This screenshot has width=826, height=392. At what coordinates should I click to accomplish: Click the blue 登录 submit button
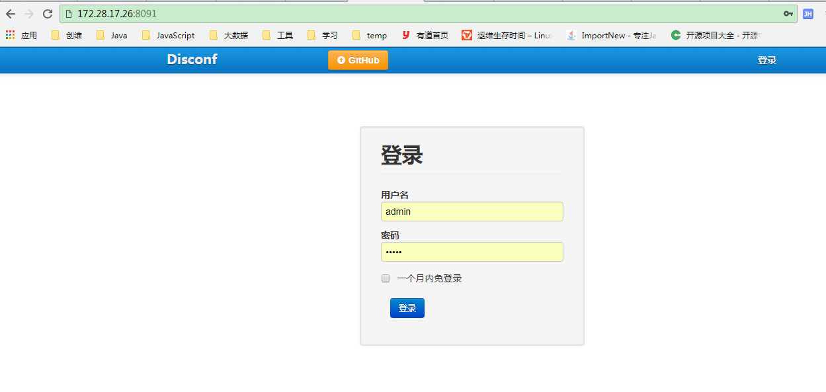click(407, 308)
